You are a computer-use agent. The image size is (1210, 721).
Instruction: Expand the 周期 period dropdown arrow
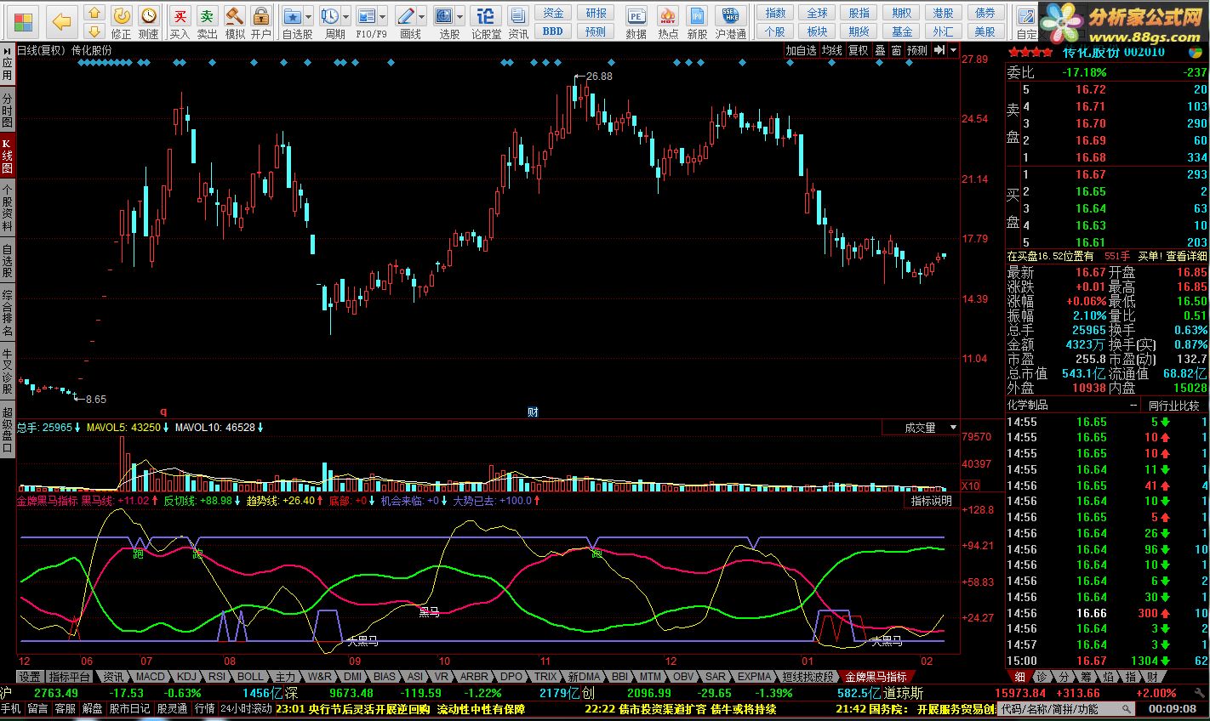[345, 16]
